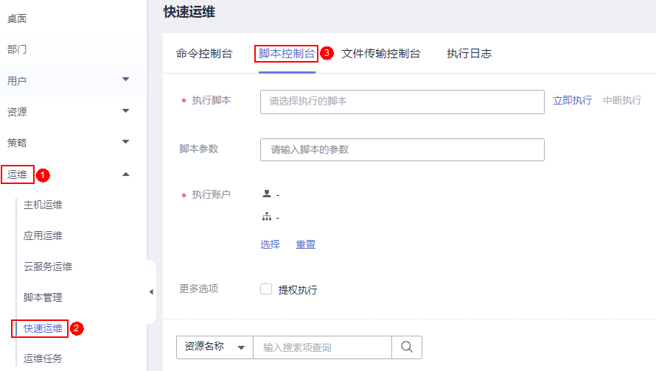Click 选择 to choose execution account
This screenshot has height=371, width=656.
tap(270, 244)
